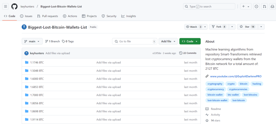Click the tag icon beside 0 Tags

[63, 42]
